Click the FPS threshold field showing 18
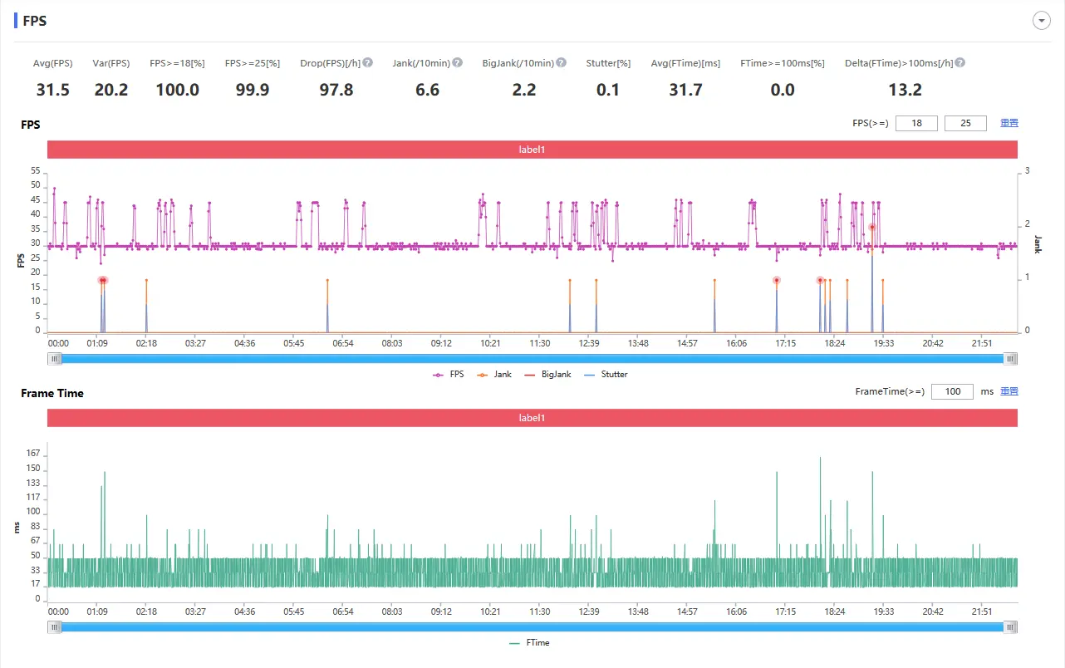This screenshot has width=1065, height=668. pyautogui.click(x=916, y=123)
